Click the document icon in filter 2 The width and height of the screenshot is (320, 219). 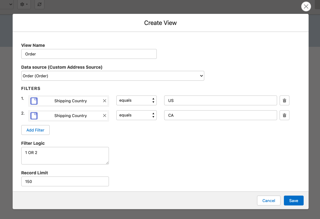[34, 116]
